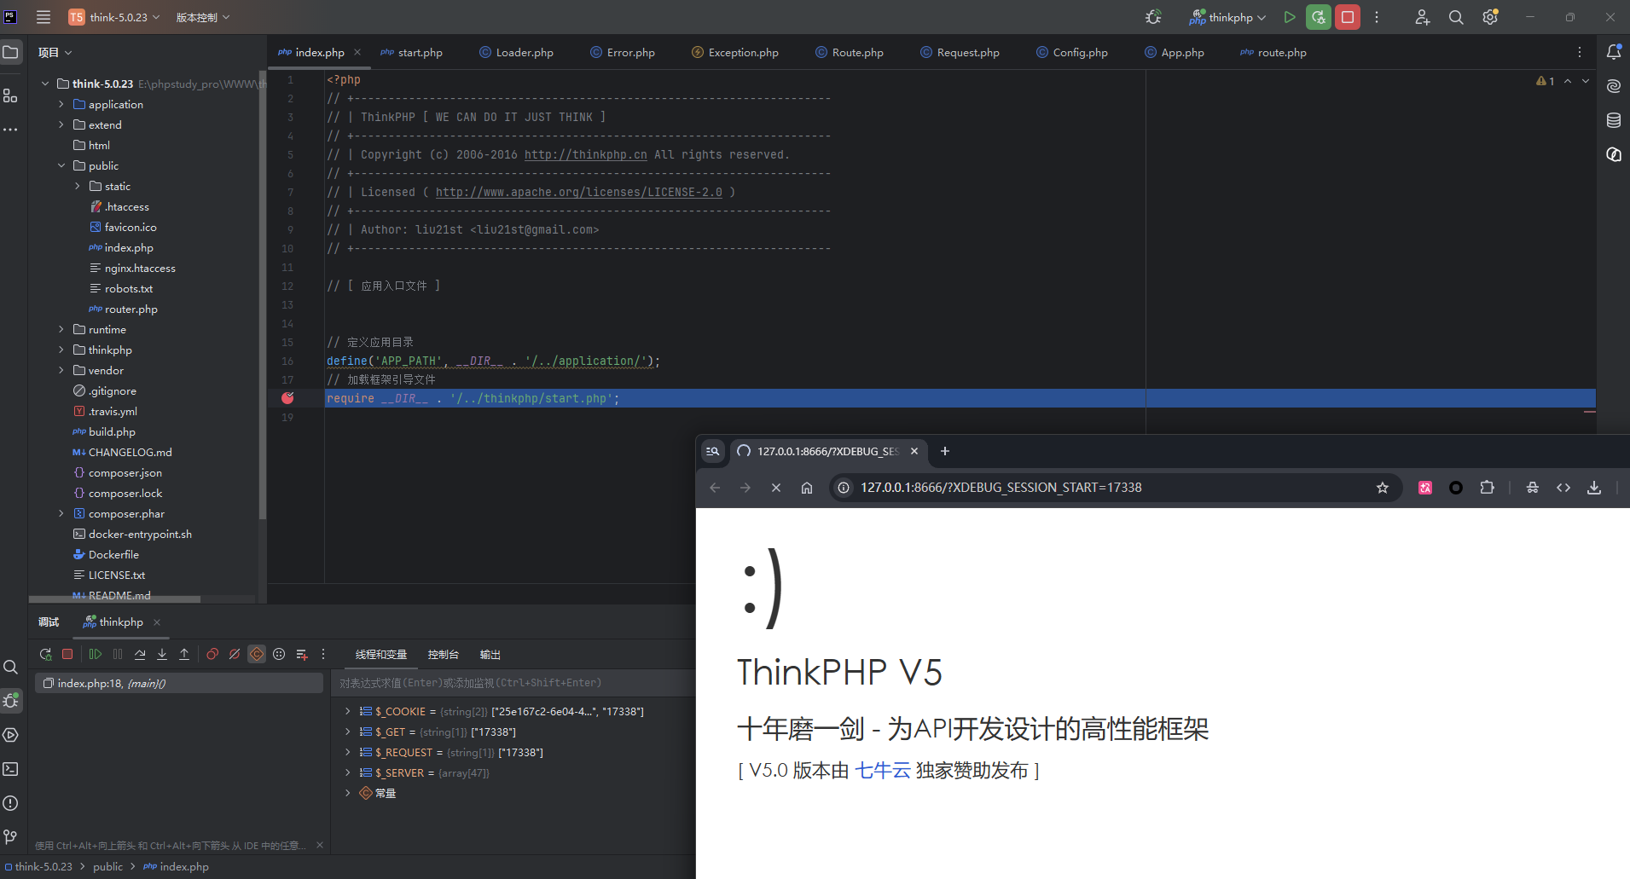Add a new watch in debugger toolbar
The height and width of the screenshot is (879, 1630).
point(301,654)
